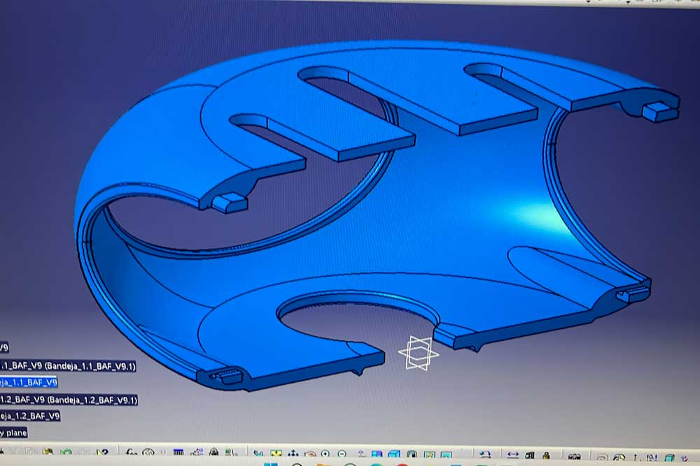Start the Measure Between tool
This screenshot has height=466, width=700.
point(513,454)
